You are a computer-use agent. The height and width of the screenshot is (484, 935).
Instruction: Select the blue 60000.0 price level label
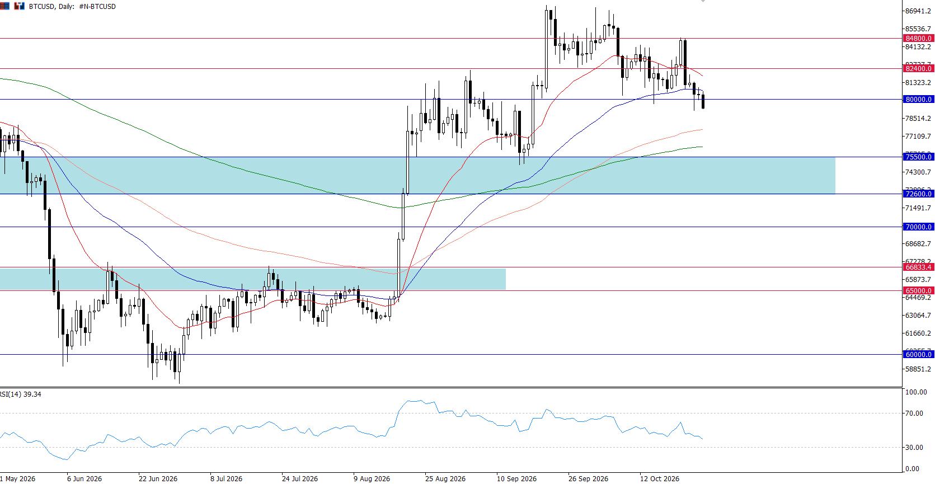918,355
